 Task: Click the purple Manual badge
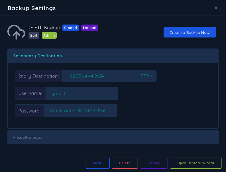(x=90, y=28)
